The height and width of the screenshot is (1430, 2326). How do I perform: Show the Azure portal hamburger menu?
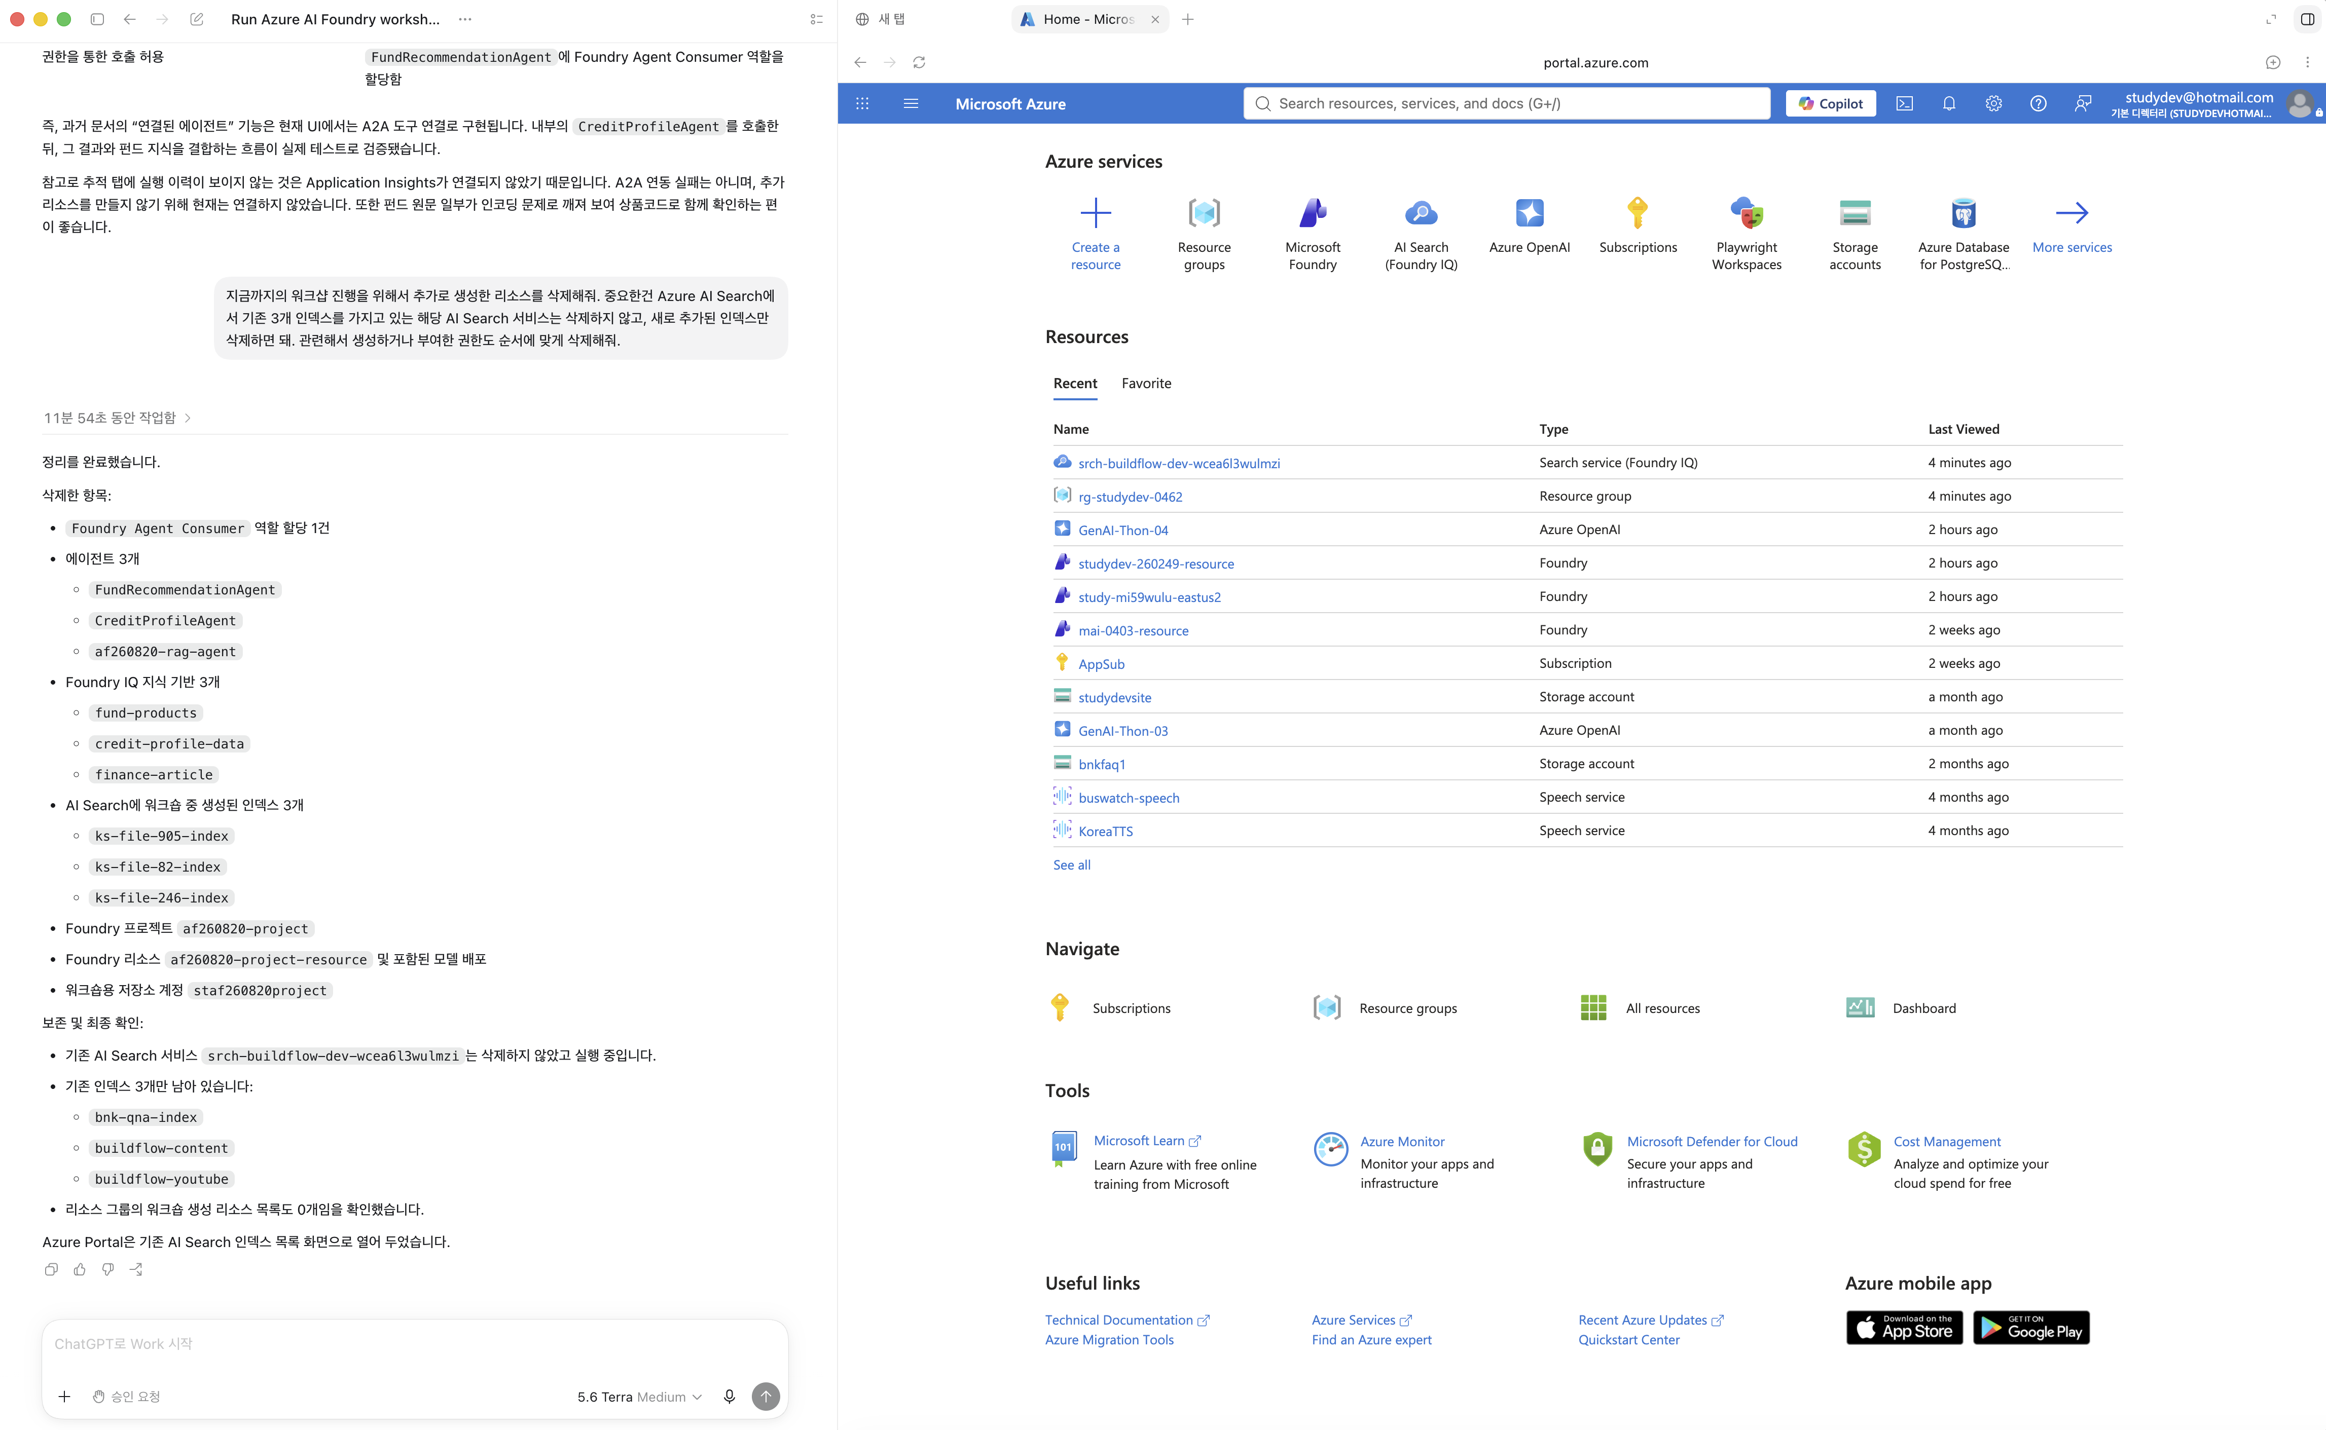pyautogui.click(x=911, y=103)
